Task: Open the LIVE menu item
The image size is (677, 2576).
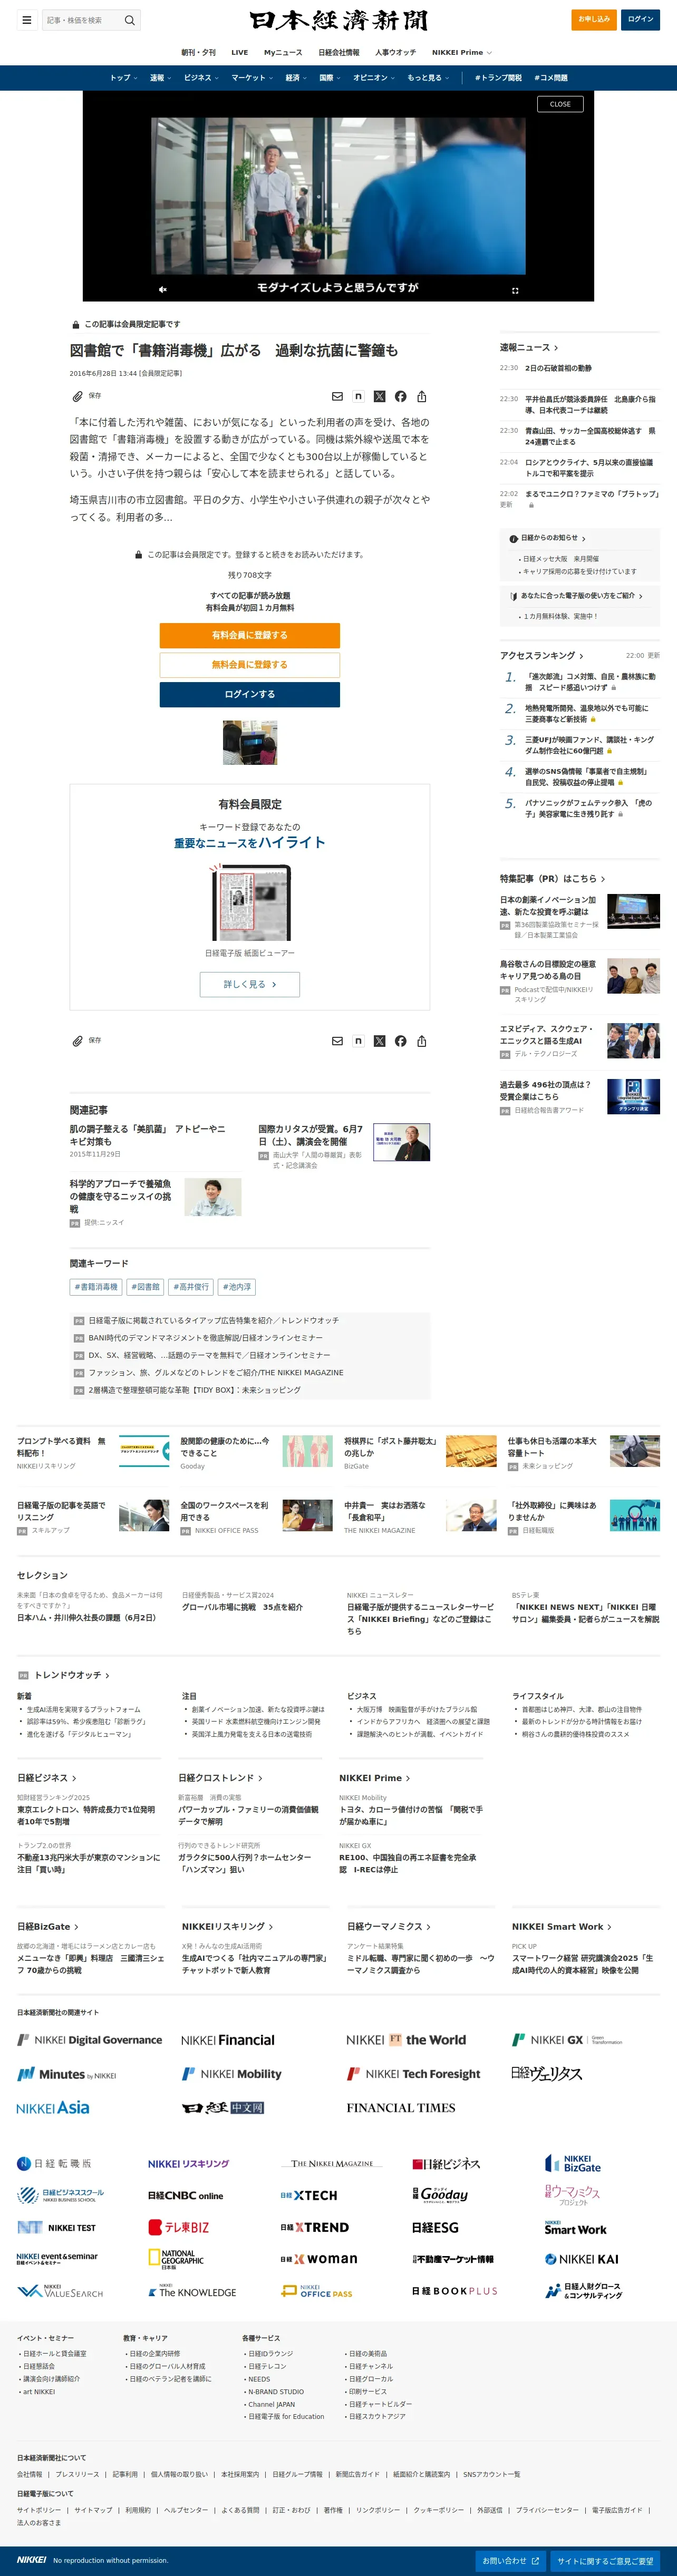Action: pos(240,52)
